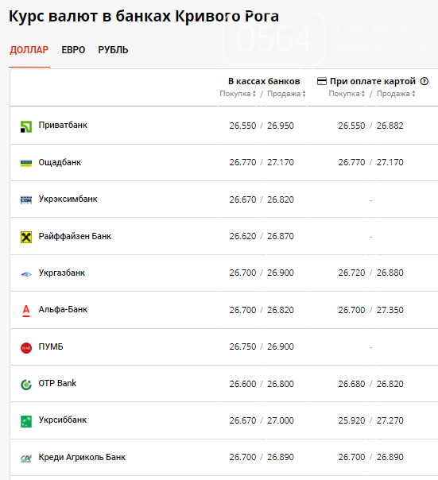The width and height of the screenshot is (438, 480).
Task: Click the Укрсиббанк green square logo
Action: (x=26, y=421)
